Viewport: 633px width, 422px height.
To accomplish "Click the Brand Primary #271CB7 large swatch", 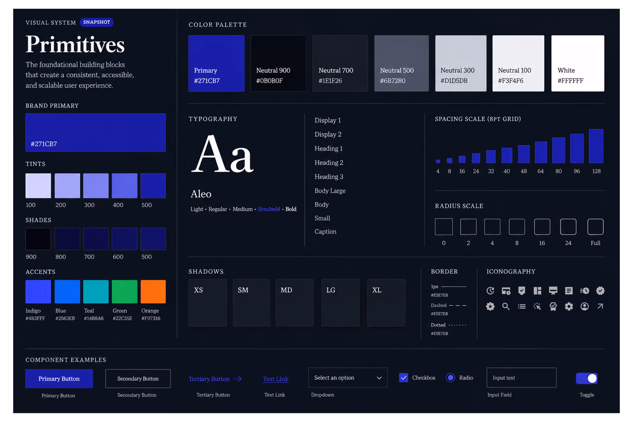I will [x=95, y=132].
